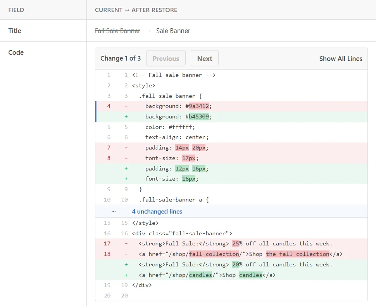376x306 pixels.
Task: Click removed line 'background: #9a3412;'
Action: tap(231, 106)
